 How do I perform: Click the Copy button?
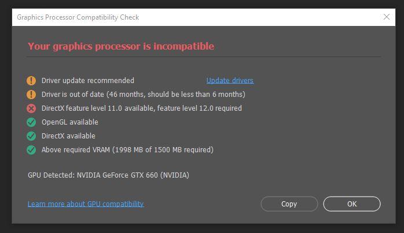tap(289, 204)
